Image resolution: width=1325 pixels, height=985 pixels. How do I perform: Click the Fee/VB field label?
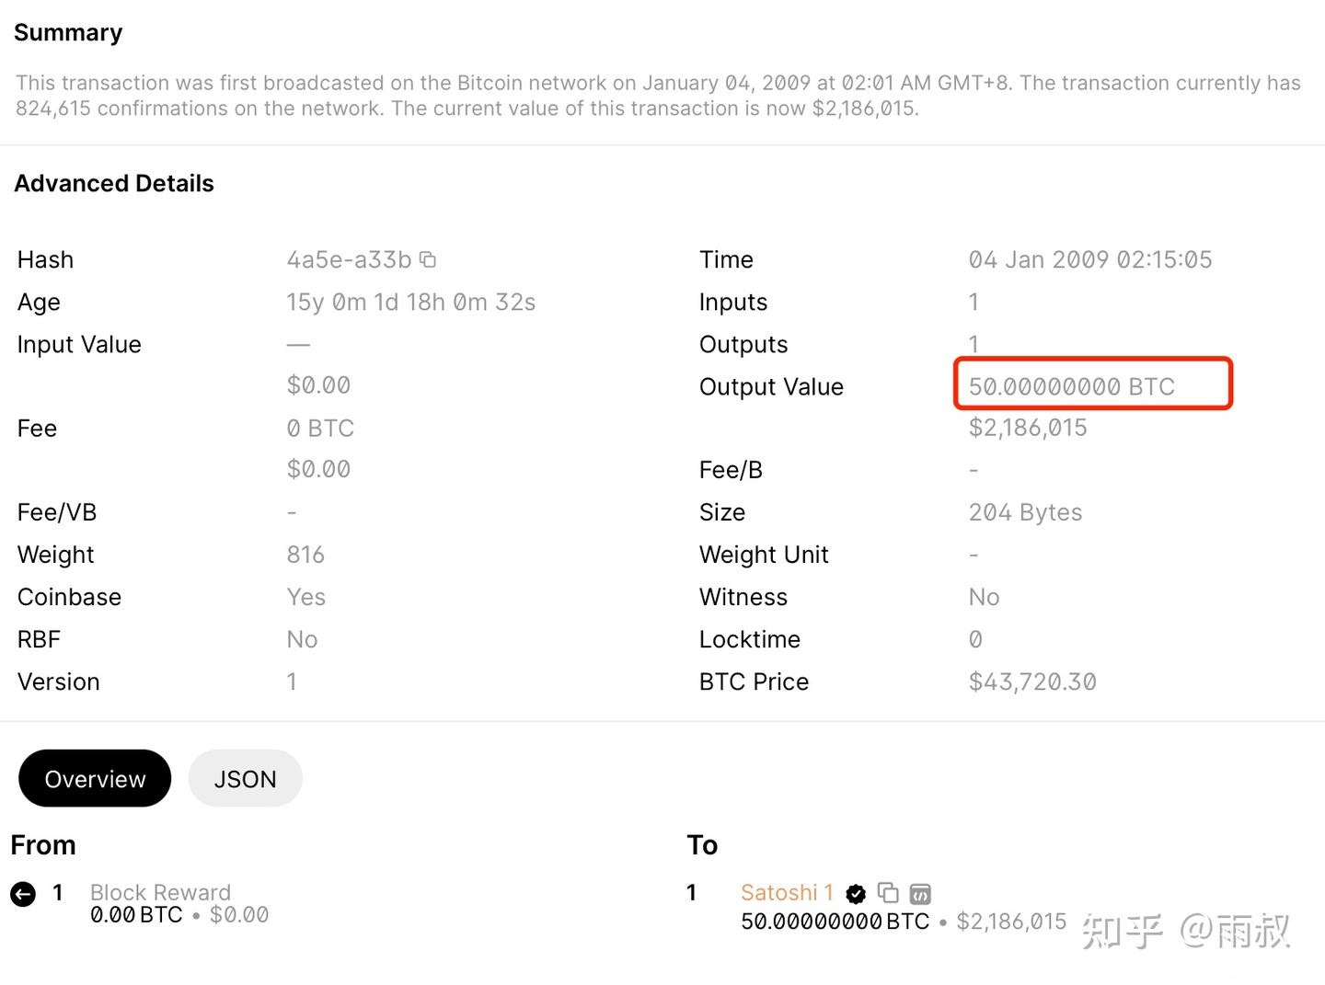click(x=57, y=512)
